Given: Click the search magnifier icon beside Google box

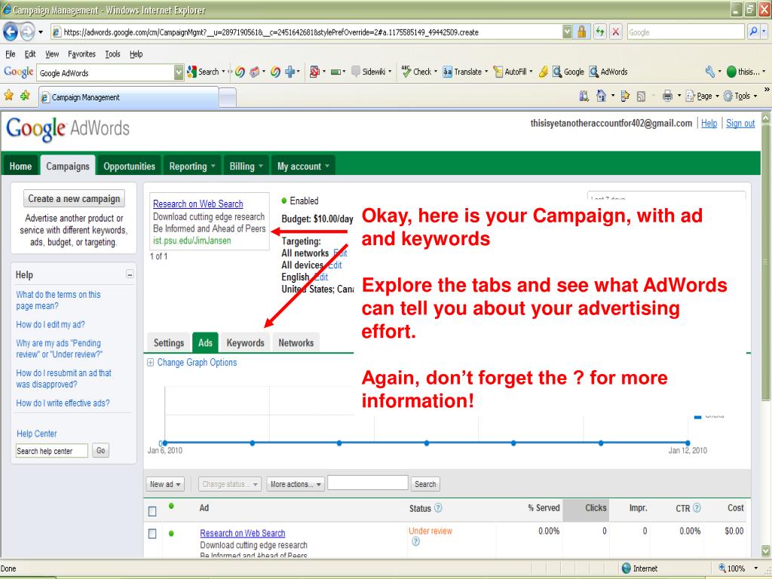Looking at the screenshot, I should tap(753, 32).
